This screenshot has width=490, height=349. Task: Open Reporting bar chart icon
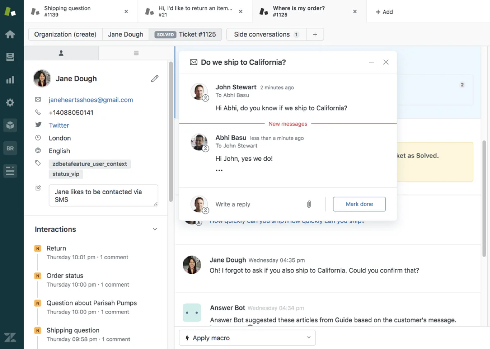point(10,80)
